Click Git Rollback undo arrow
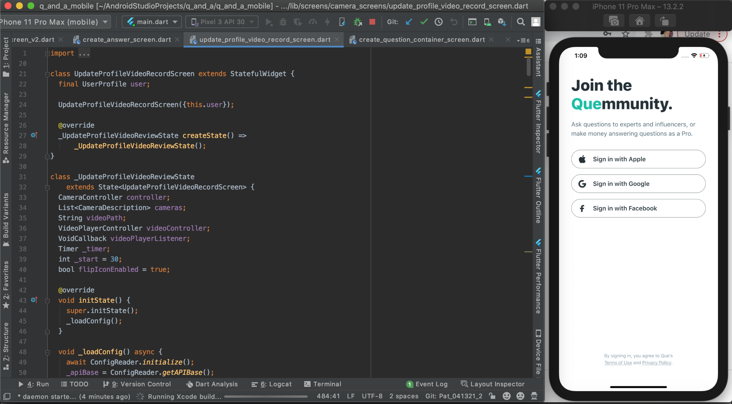 454,22
